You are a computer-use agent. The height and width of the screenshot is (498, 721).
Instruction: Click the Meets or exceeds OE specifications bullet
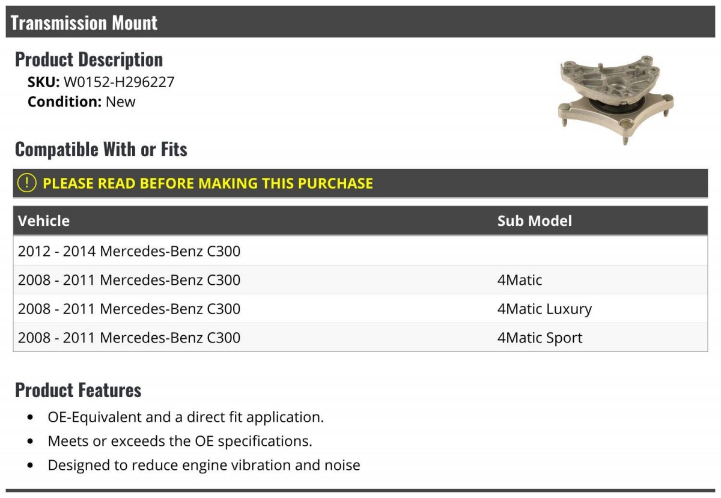tap(180, 441)
